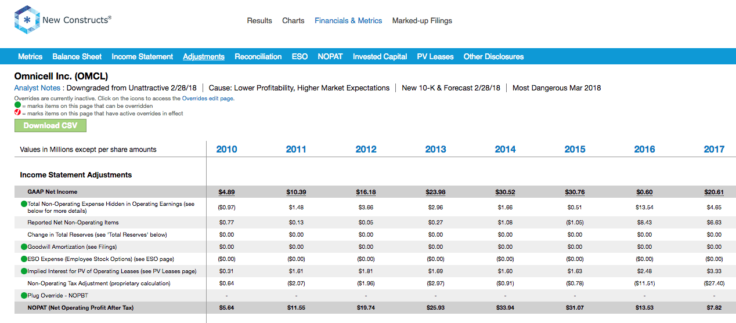Open Marked-up Filings

click(x=422, y=20)
